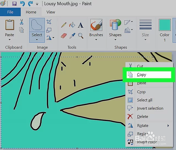Expand the Select dropdown arrow

point(37,40)
